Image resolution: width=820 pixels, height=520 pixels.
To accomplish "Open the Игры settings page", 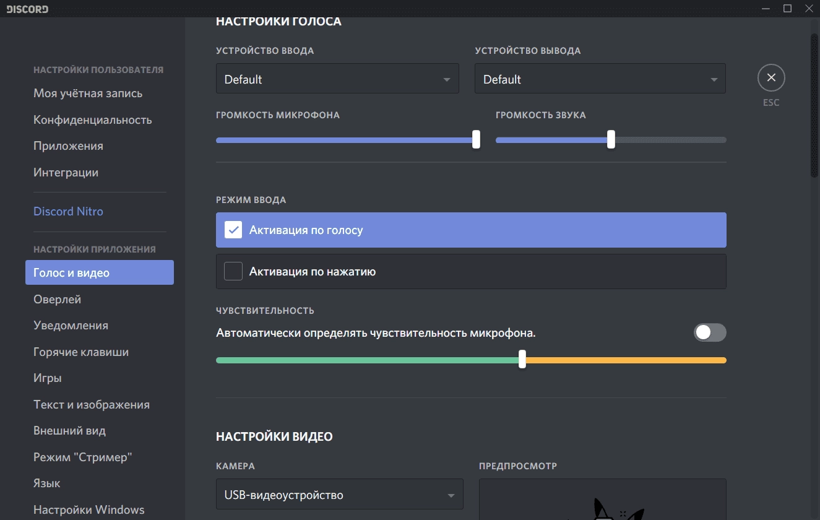I will 47,378.
